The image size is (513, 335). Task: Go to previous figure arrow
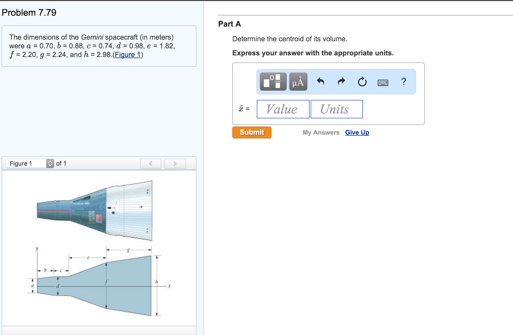point(151,163)
